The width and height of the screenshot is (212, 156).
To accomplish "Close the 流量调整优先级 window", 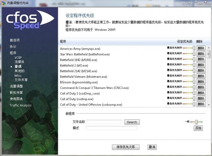I will pyautogui.click(x=205, y=2).
